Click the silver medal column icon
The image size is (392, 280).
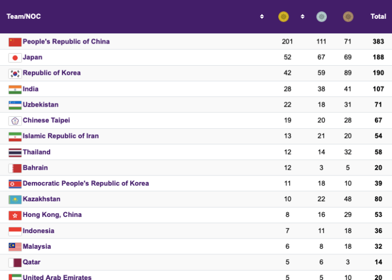321,17
